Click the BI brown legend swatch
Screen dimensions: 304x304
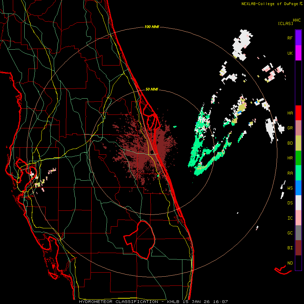coord(298,248)
